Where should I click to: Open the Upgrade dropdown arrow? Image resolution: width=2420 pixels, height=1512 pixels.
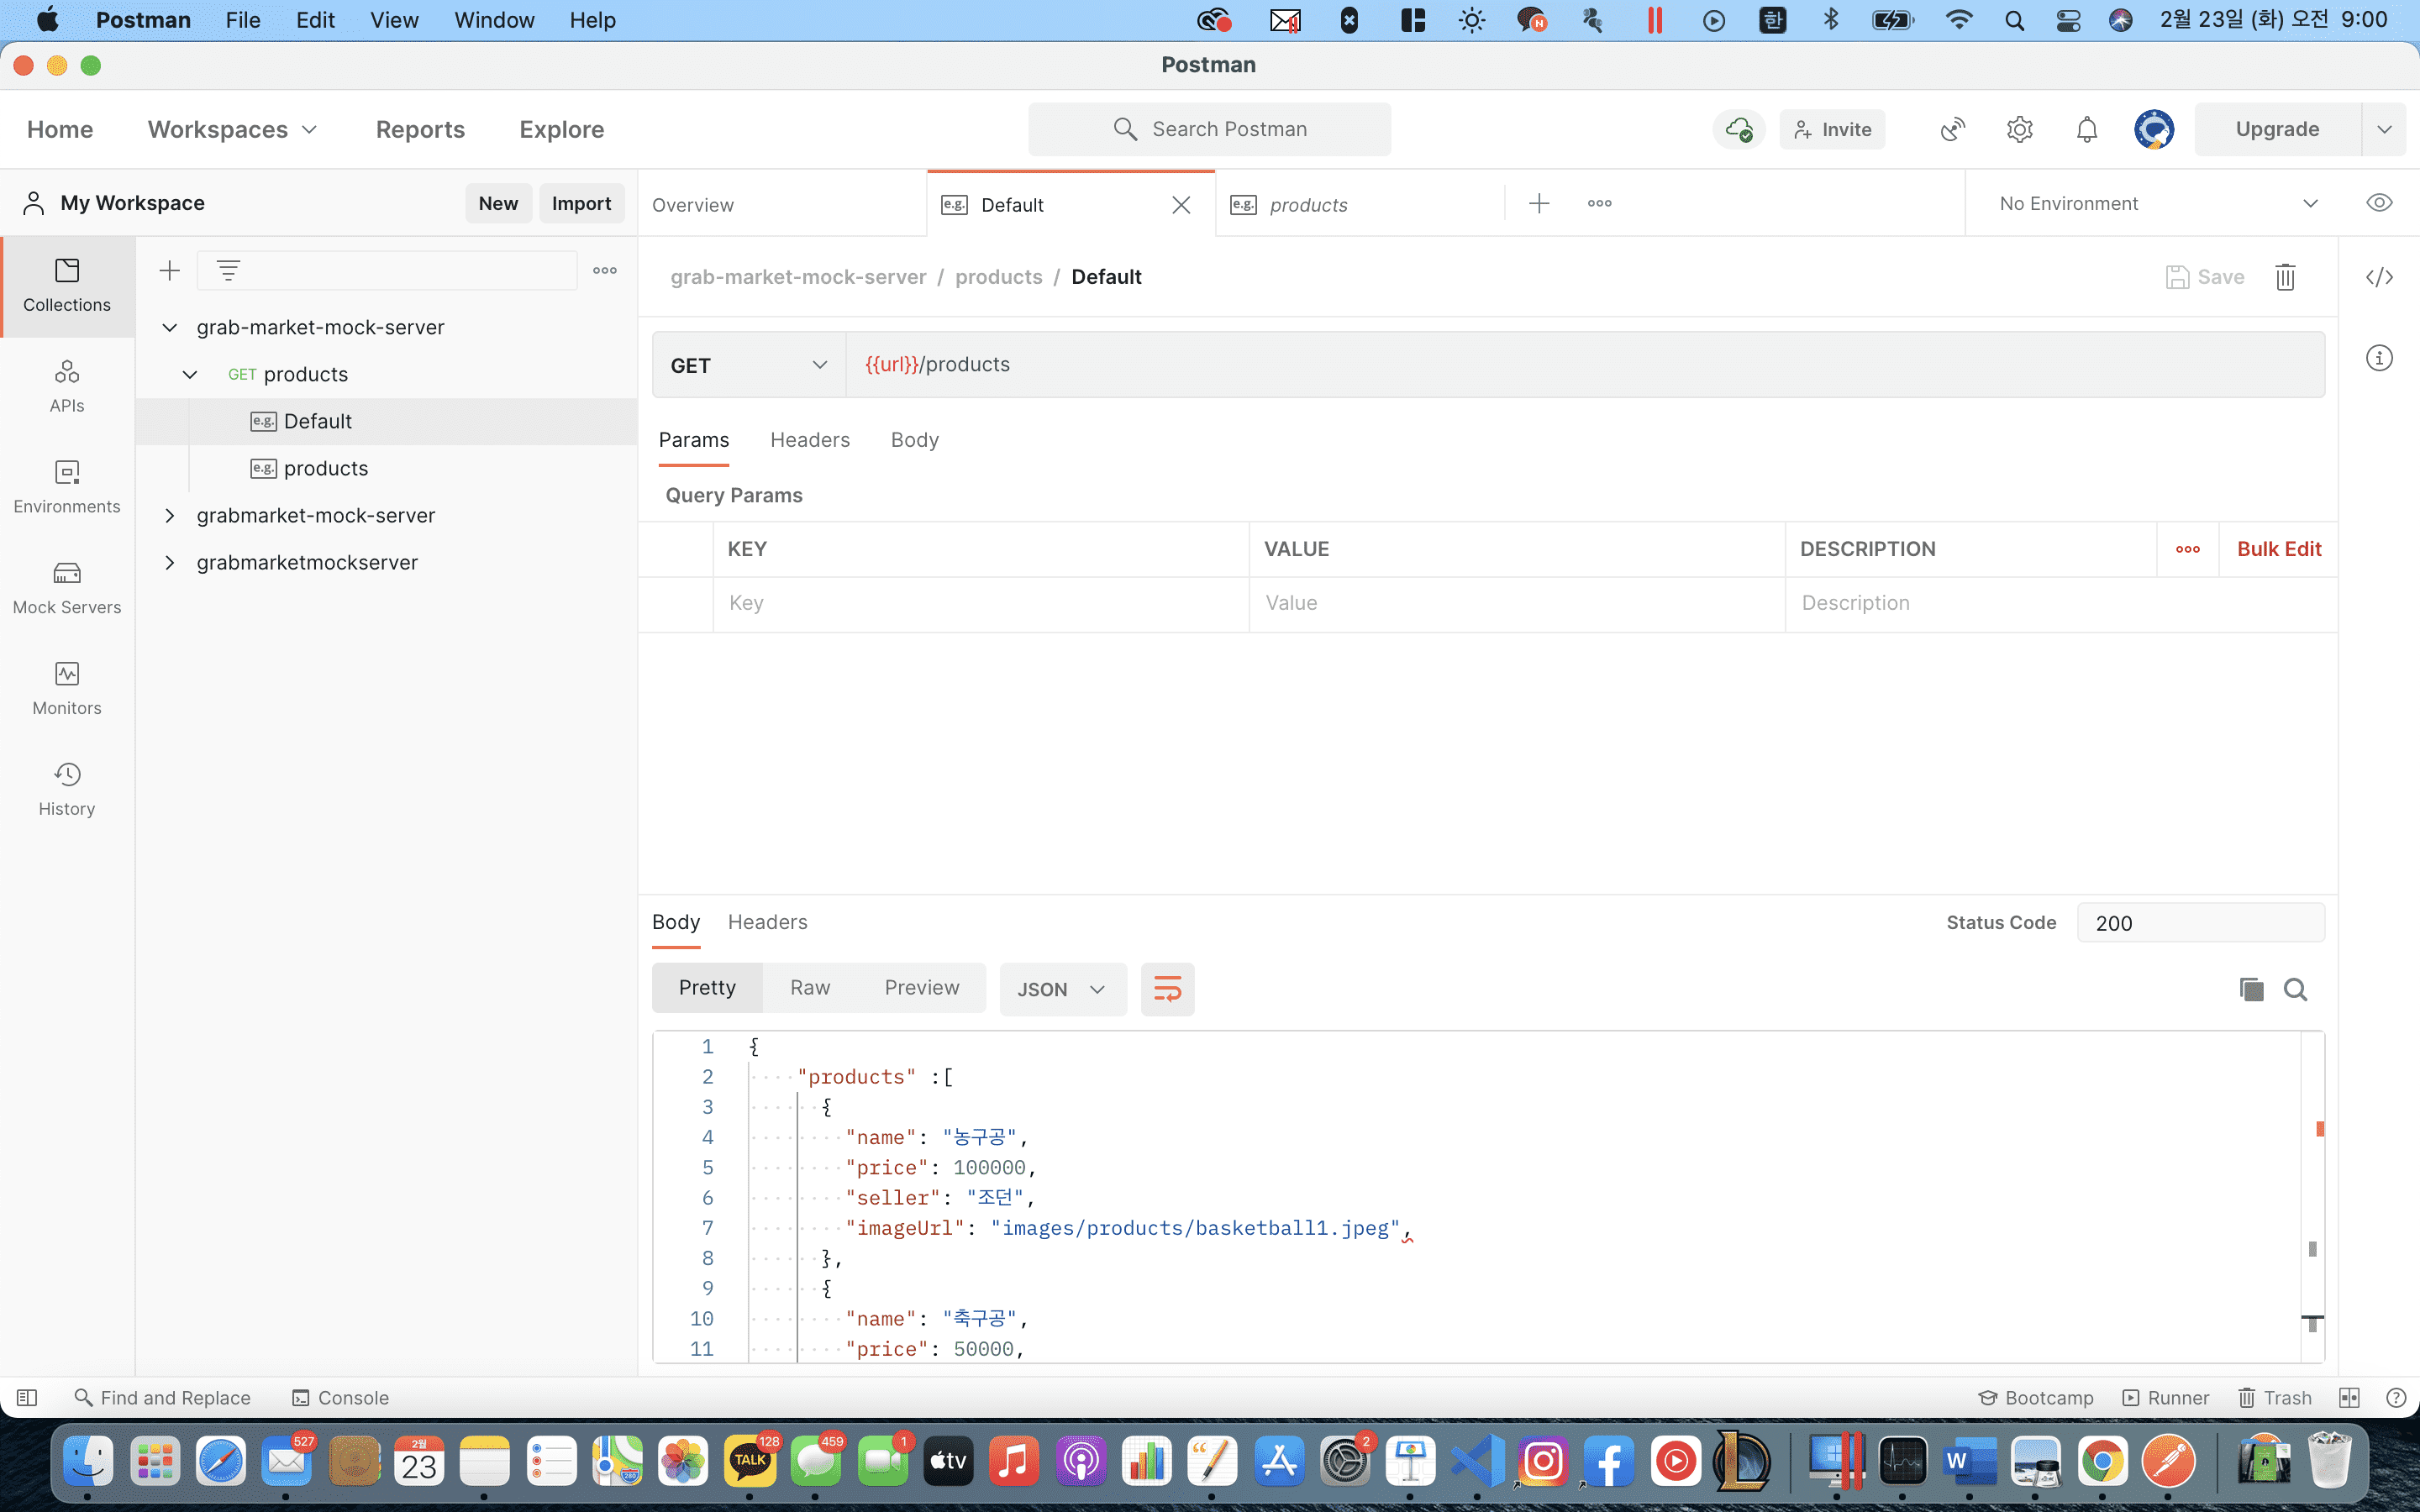click(2385, 129)
